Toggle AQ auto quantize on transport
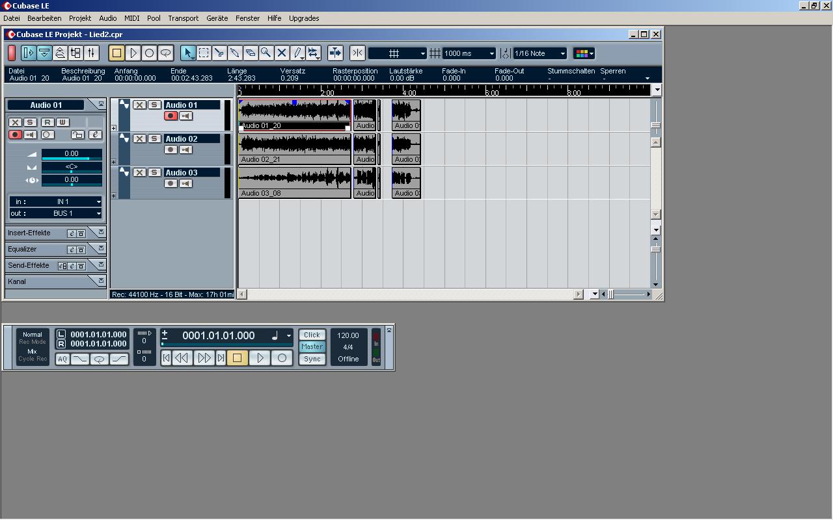 pyautogui.click(x=62, y=359)
